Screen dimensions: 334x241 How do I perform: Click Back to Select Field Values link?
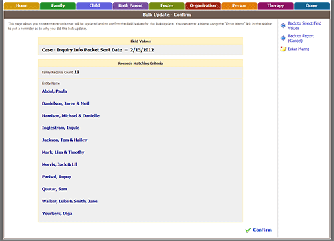point(305,26)
